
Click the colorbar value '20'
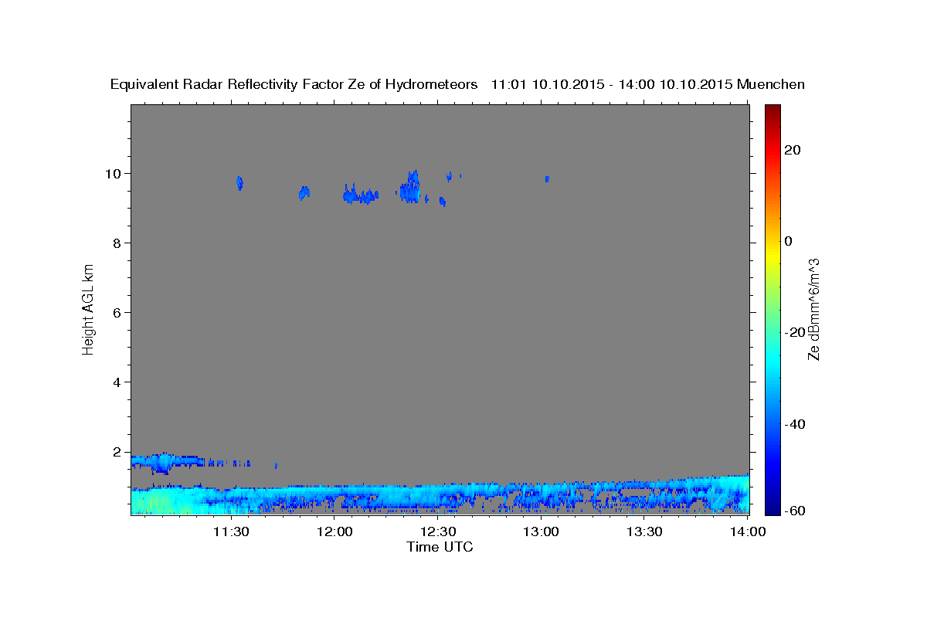click(792, 150)
